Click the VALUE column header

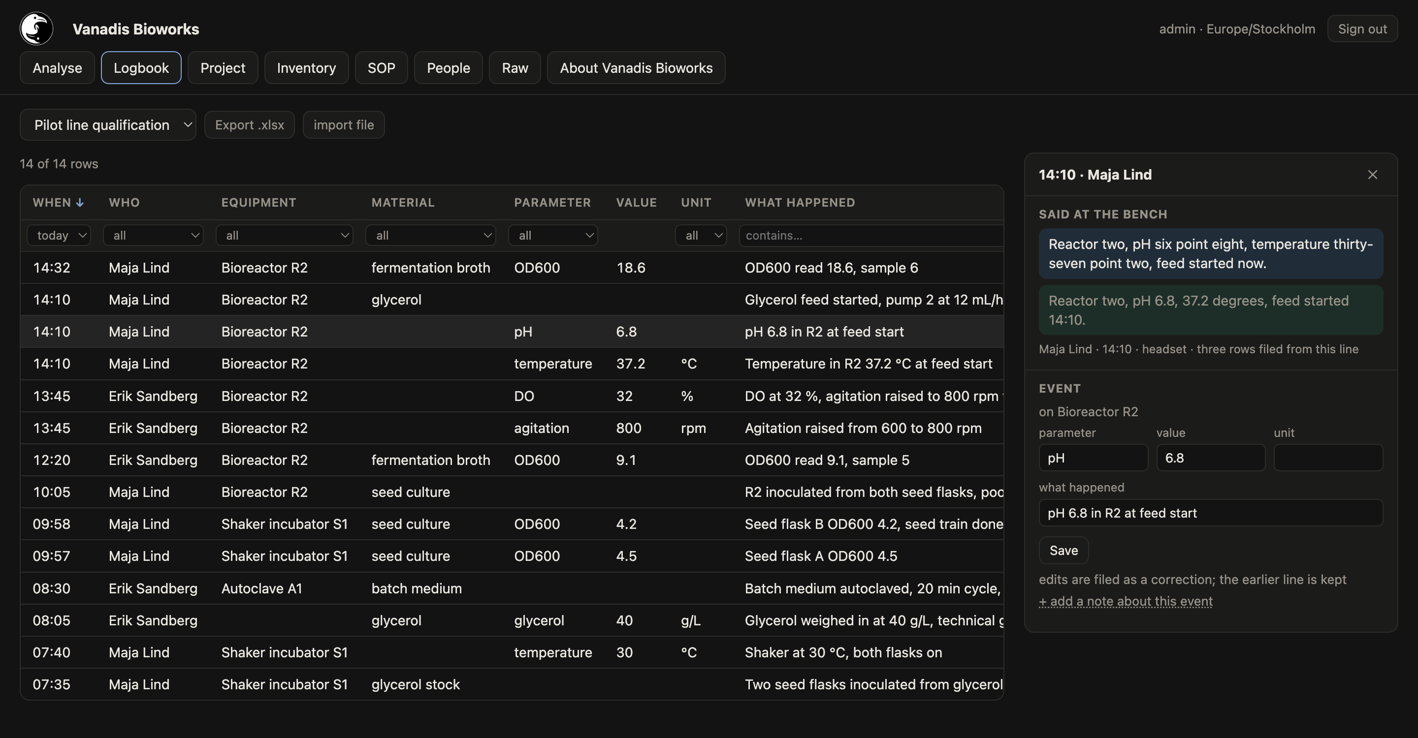[636, 202]
